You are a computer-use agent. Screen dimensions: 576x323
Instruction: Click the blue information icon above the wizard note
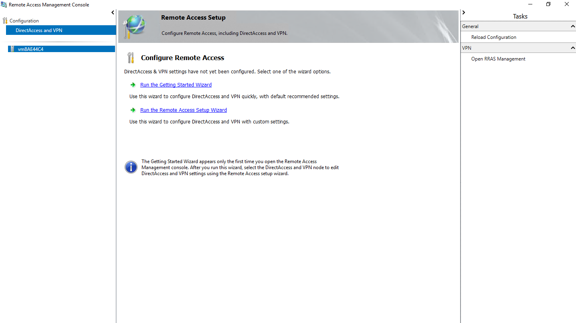tap(131, 167)
